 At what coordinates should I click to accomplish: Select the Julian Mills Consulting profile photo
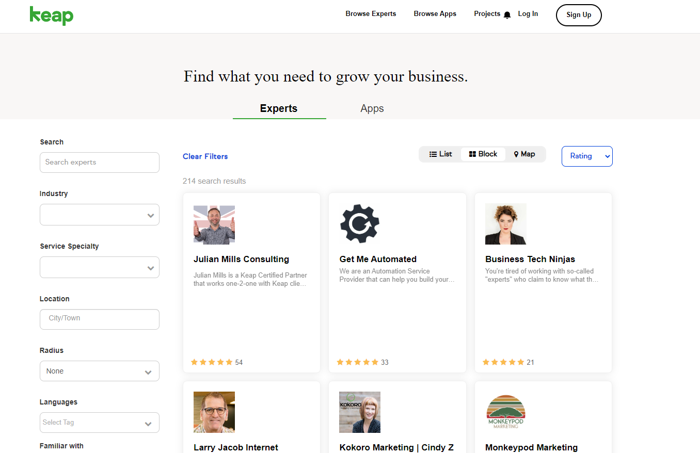coord(214,225)
